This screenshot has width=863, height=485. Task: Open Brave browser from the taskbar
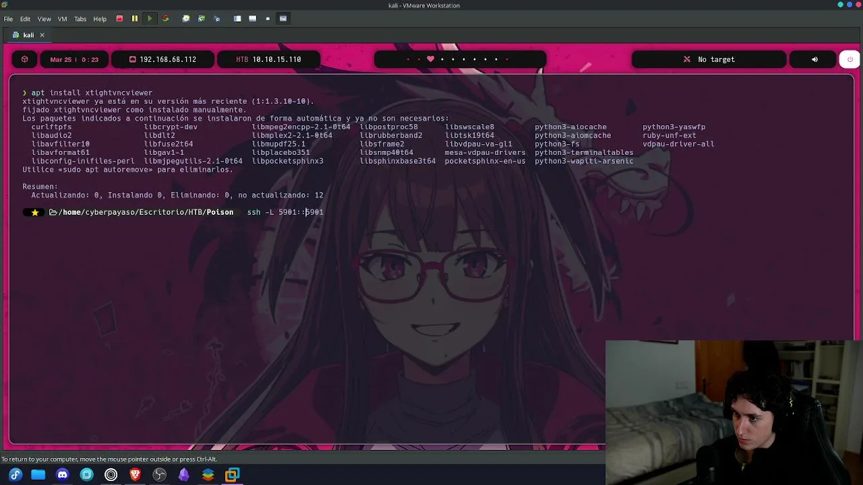tap(136, 475)
